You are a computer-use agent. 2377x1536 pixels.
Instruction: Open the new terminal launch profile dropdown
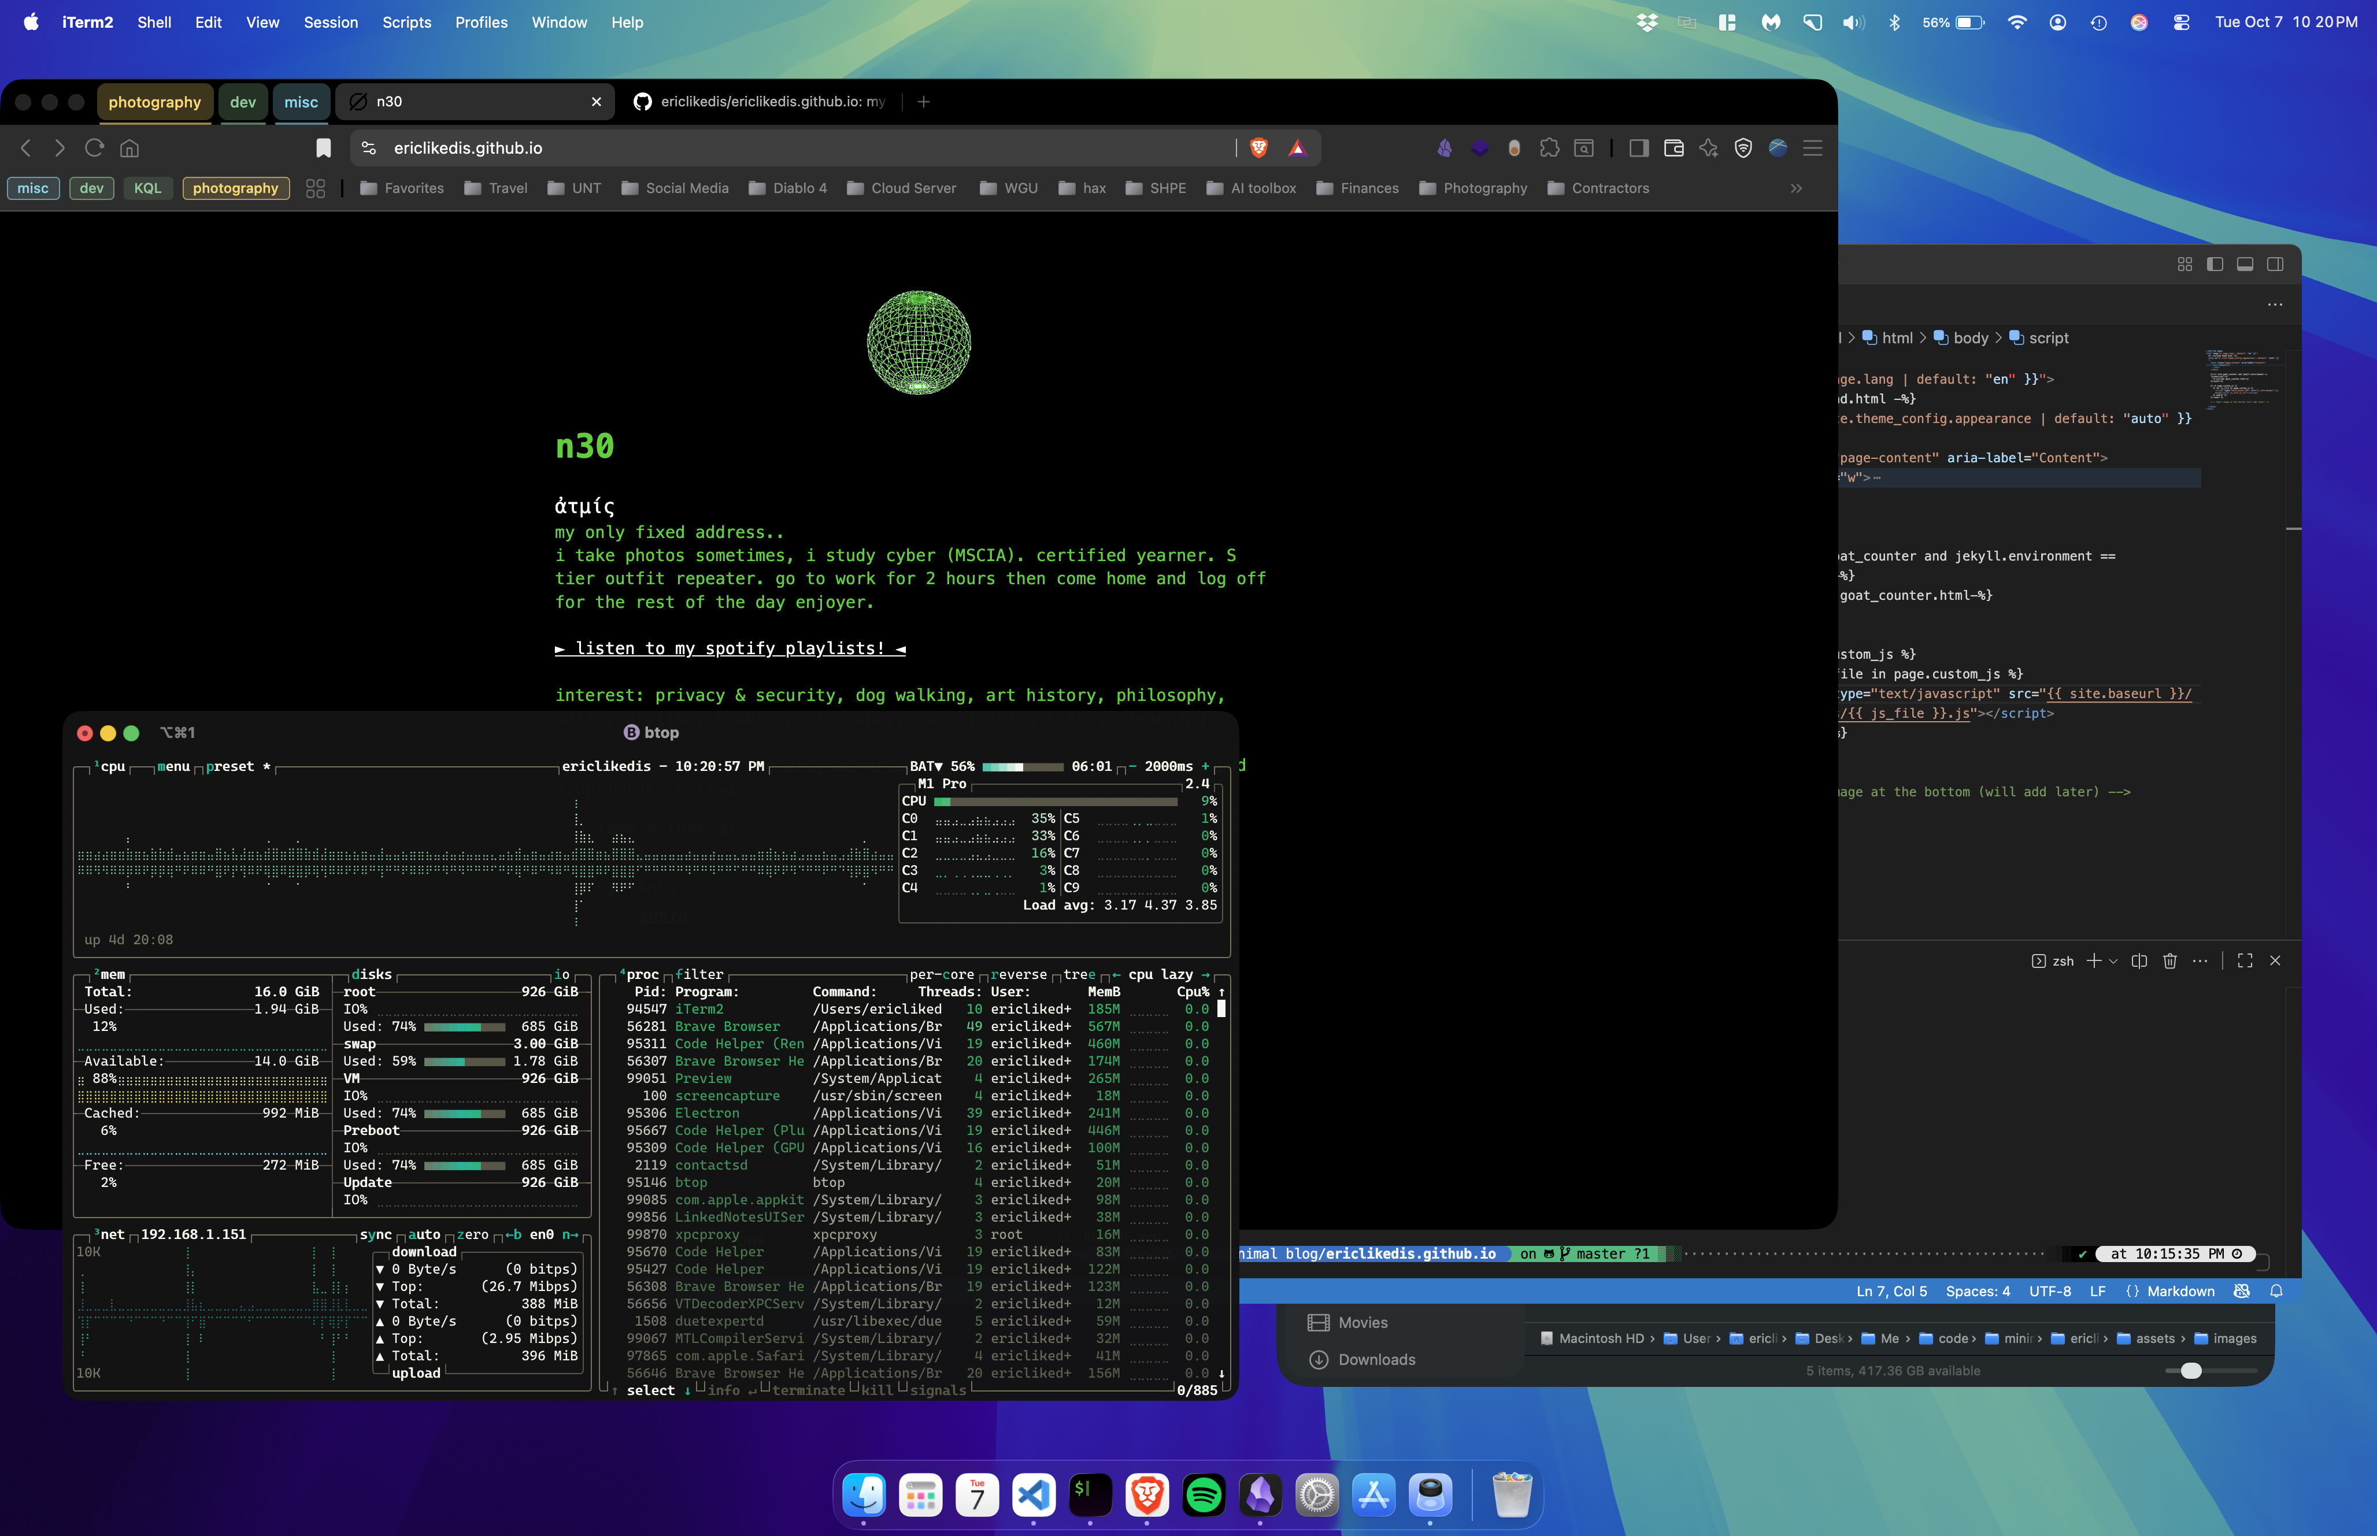tap(2113, 960)
